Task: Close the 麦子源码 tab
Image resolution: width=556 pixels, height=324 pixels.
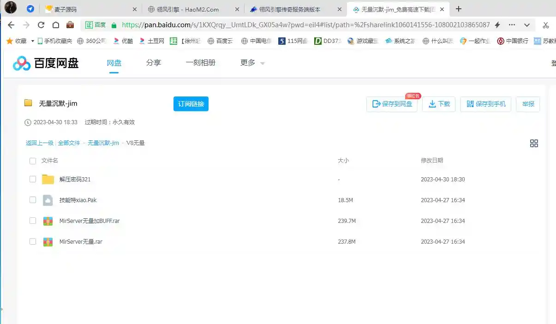Action: click(x=135, y=9)
